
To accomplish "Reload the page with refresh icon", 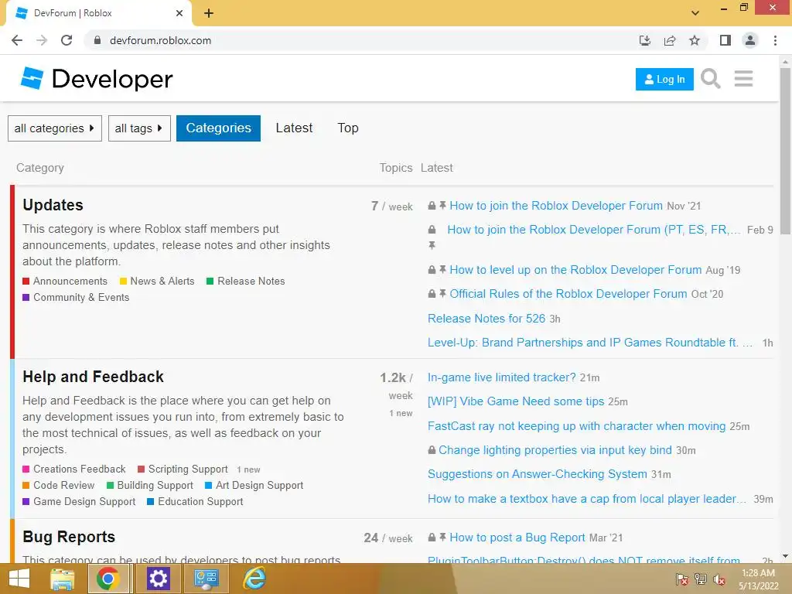I will click(67, 40).
